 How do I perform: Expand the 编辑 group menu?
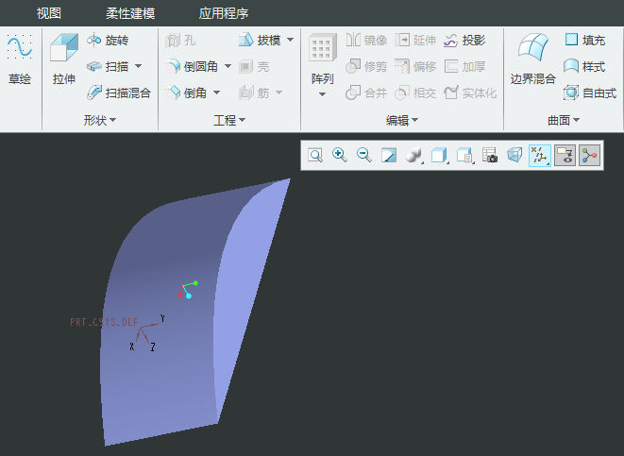pyautogui.click(x=402, y=120)
